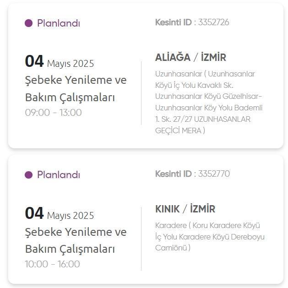Screen dimensions: 288x288
Task: Click the 04 Mayıs 2025 date in Aliağa card
Action: coord(60,61)
